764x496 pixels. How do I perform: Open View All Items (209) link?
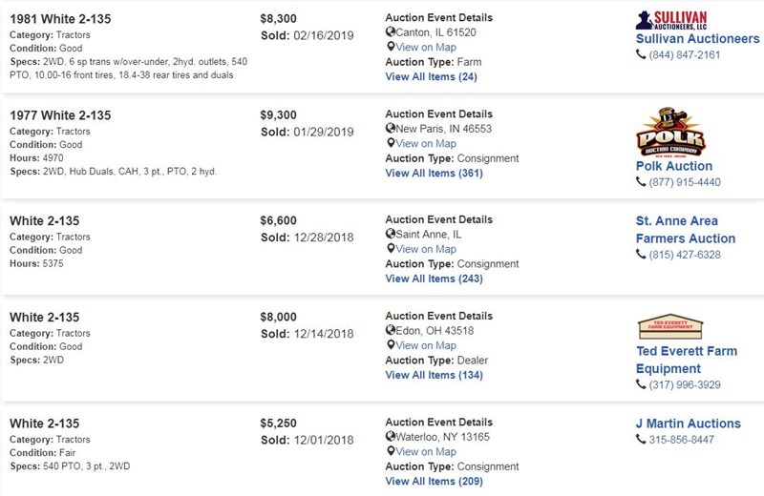435,482
